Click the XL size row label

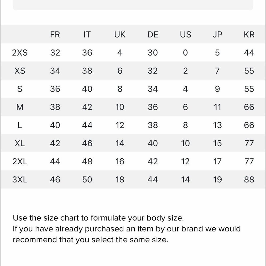(x=20, y=143)
